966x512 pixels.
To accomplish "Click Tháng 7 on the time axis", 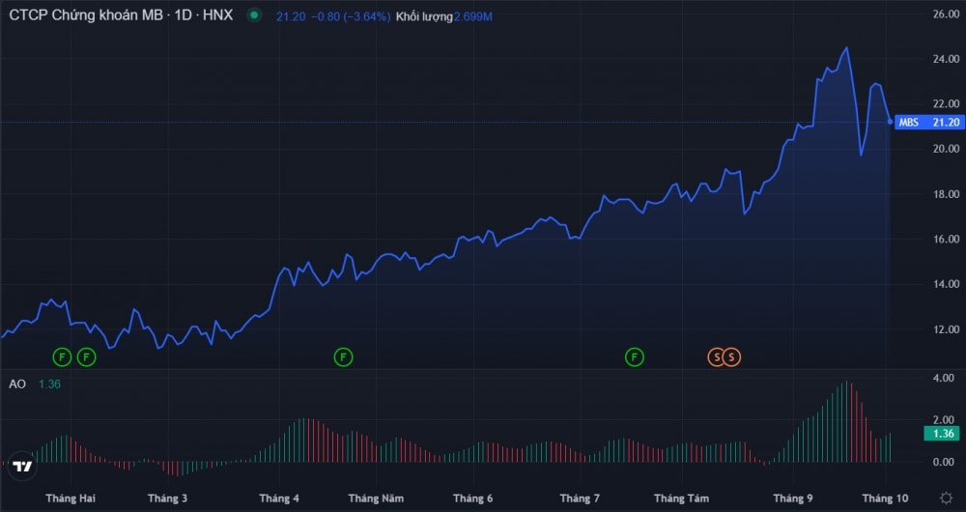I will 580,498.
